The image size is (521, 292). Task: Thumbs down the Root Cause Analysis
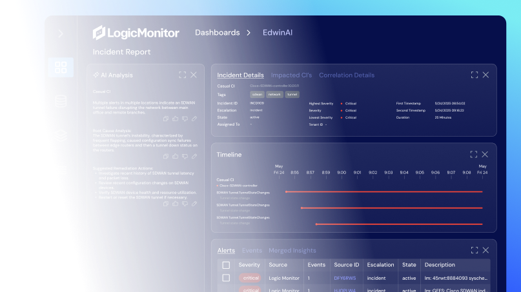click(x=185, y=156)
